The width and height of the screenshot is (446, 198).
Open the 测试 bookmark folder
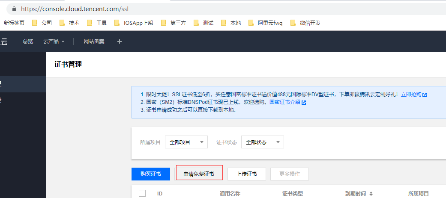(204, 23)
